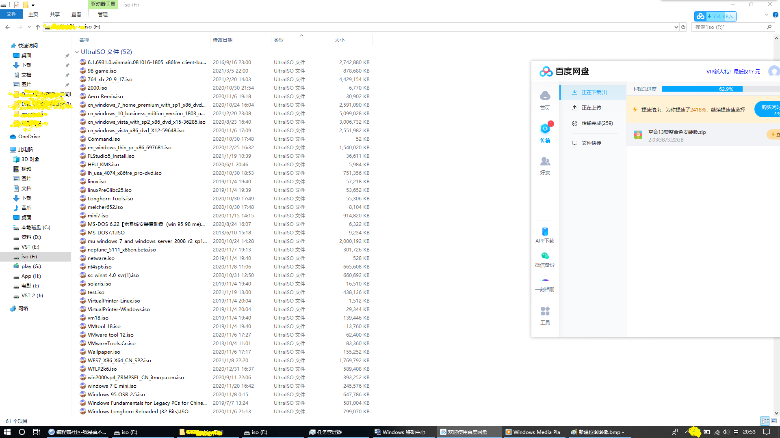This screenshot has height=438, width=780.
Task: Click the search magnifier icon in Explorer
Action: [769, 27]
